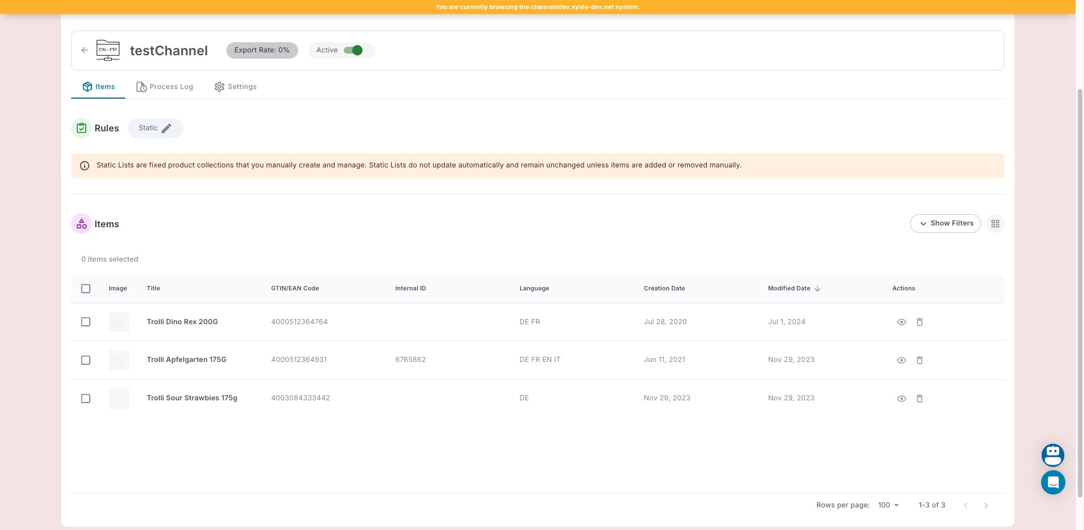This screenshot has height=530, width=1084.
Task: Click the pencil edit icon next to Static
Action: [167, 129]
